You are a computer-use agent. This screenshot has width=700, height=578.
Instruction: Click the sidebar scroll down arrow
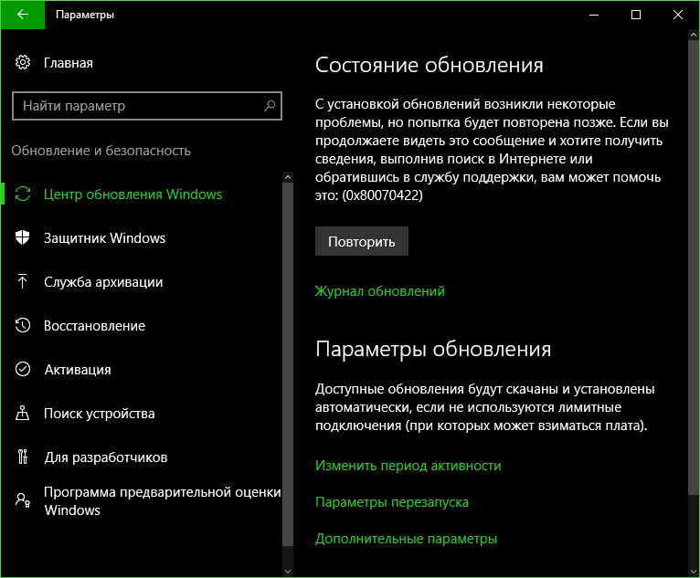click(x=288, y=571)
